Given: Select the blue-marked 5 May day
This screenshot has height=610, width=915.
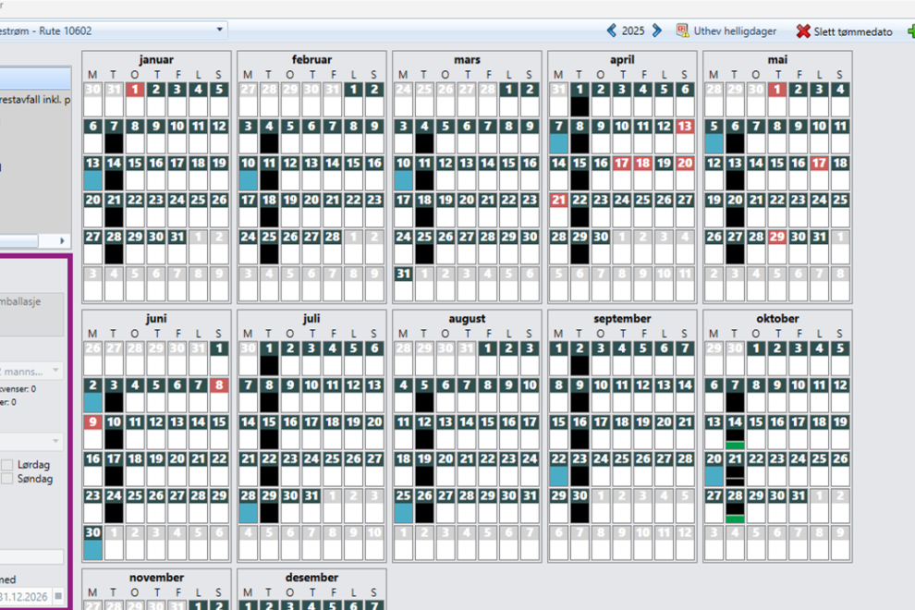Looking at the screenshot, I should (714, 135).
